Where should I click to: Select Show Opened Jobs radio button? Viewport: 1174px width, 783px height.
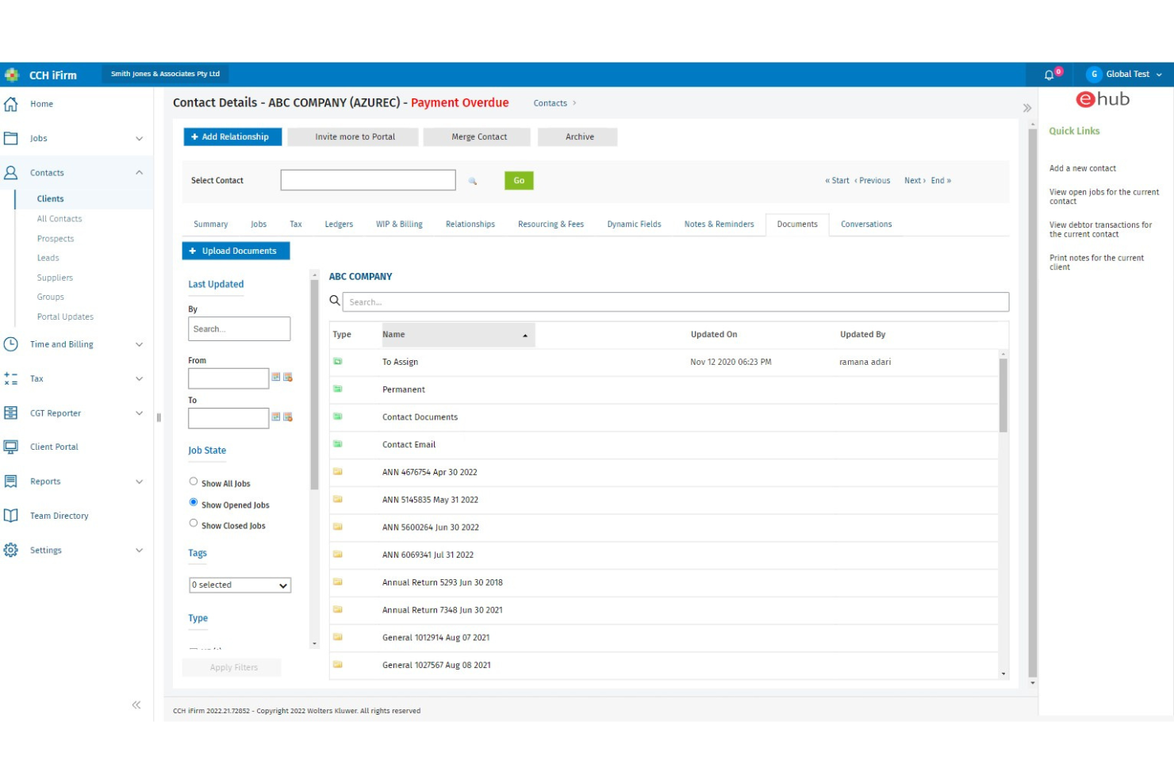(x=194, y=502)
